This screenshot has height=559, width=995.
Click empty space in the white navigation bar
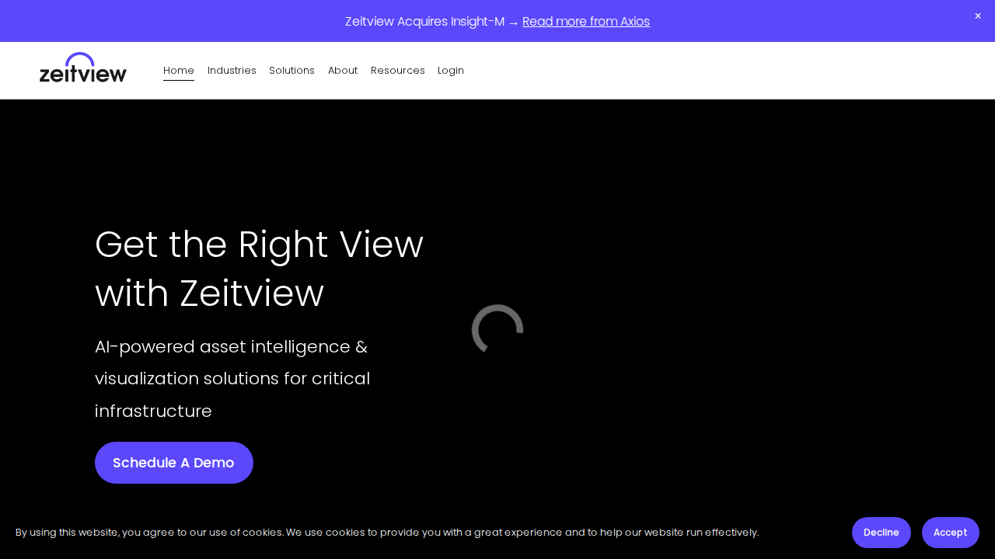coord(700,71)
